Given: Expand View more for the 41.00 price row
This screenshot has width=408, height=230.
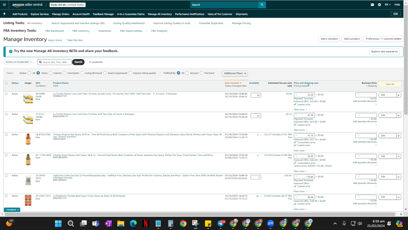Looking at the screenshot, I should click(301, 130).
